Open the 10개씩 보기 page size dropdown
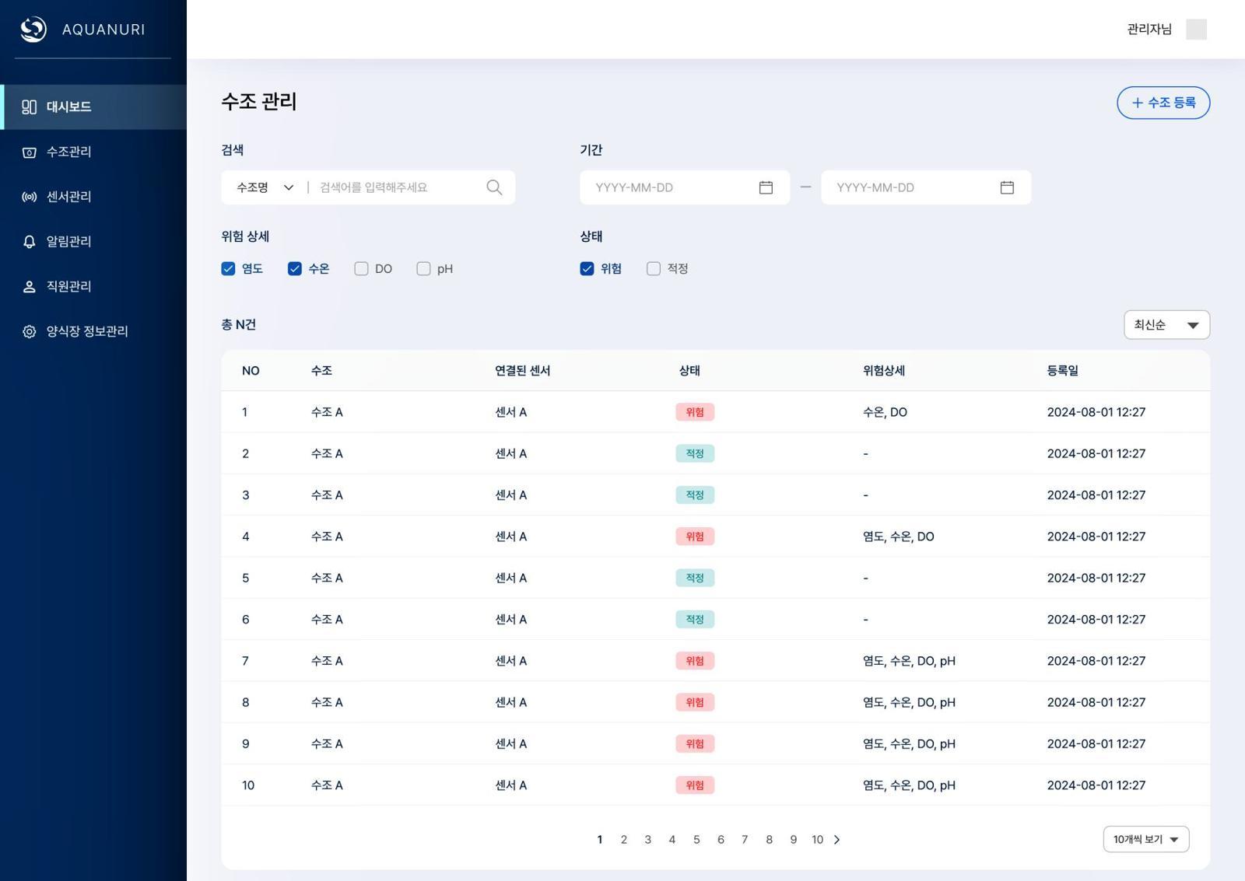 (x=1145, y=840)
